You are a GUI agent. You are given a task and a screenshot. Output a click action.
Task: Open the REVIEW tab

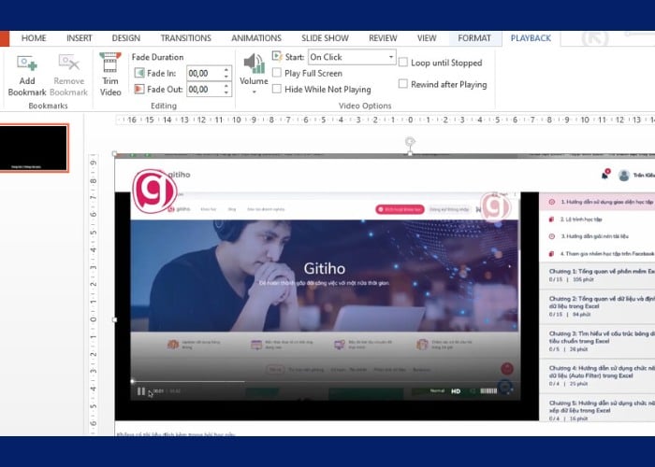pyautogui.click(x=383, y=38)
